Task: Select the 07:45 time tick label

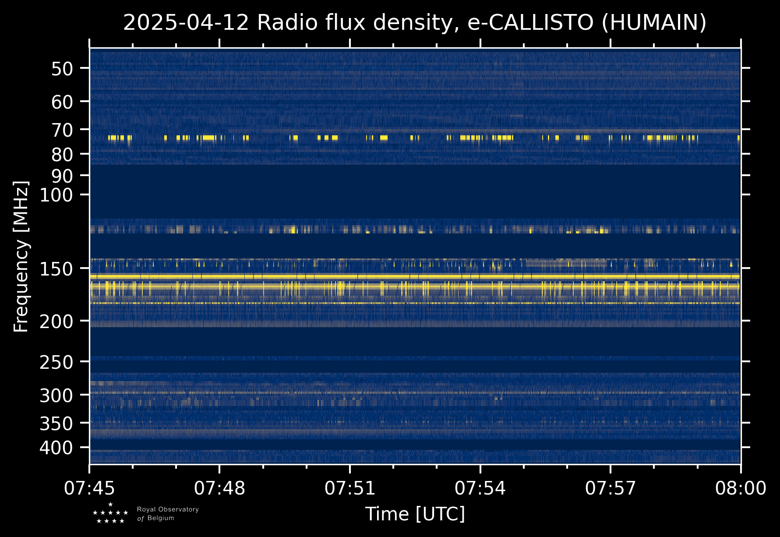Action: coord(90,488)
